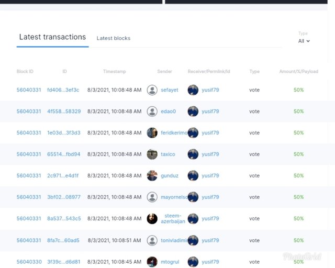335x268 pixels.
Task: Click the Sender column header
Action: pyautogui.click(x=164, y=71)
